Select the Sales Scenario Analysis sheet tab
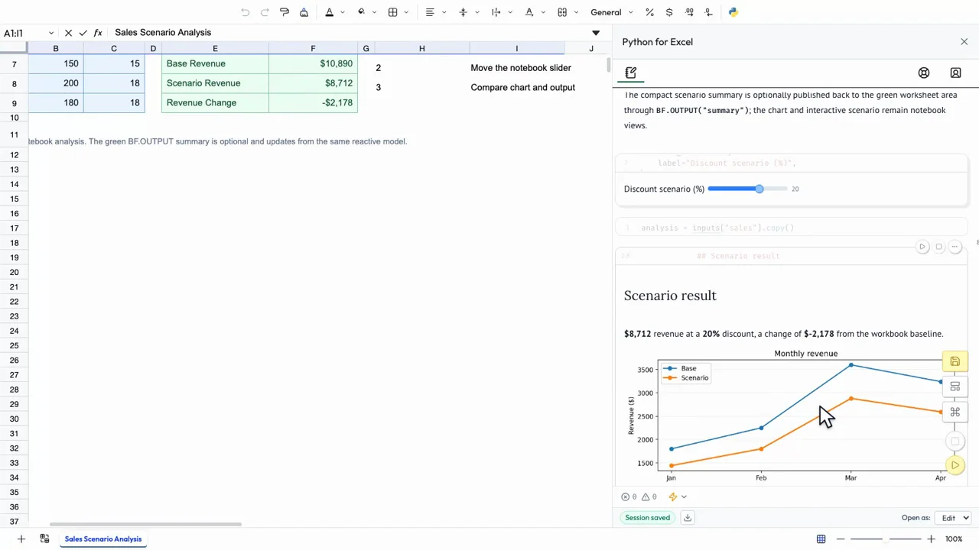Screen dimensions: 979x550 click(x=103, y=539)
